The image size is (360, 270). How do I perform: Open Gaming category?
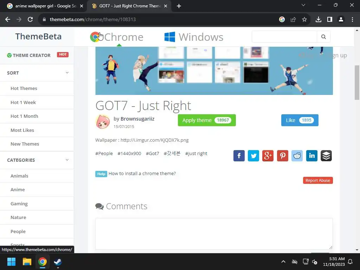click(x=19, y=204)
